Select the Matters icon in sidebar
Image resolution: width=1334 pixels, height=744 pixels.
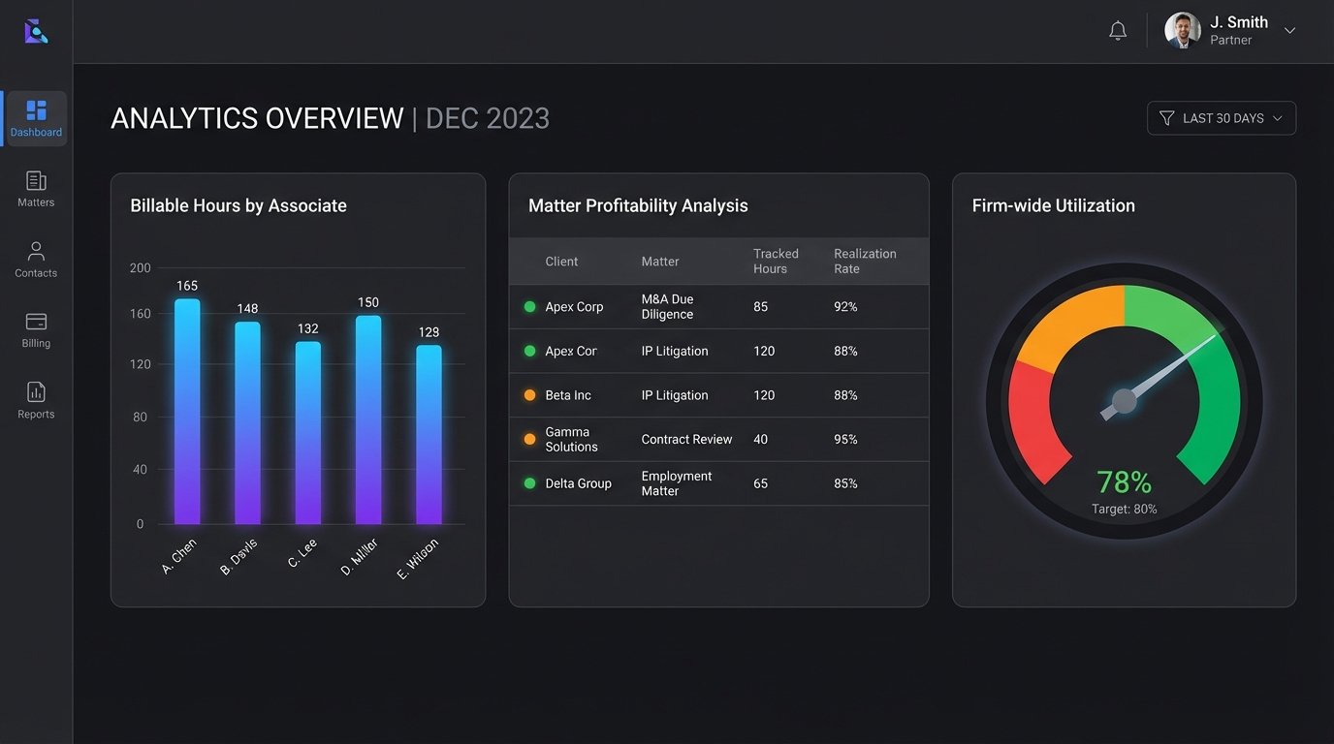36,187
